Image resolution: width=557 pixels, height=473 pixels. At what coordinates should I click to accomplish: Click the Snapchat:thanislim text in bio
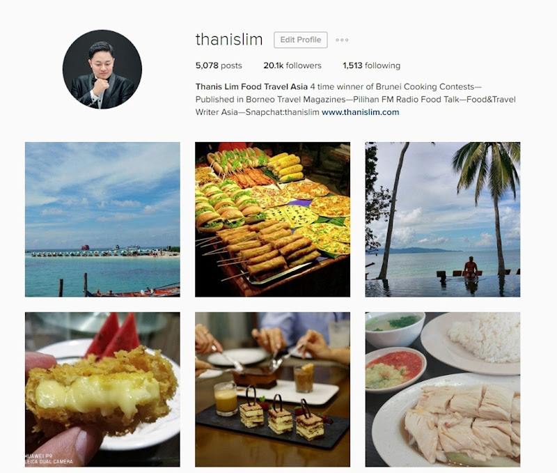pos(283,112)
